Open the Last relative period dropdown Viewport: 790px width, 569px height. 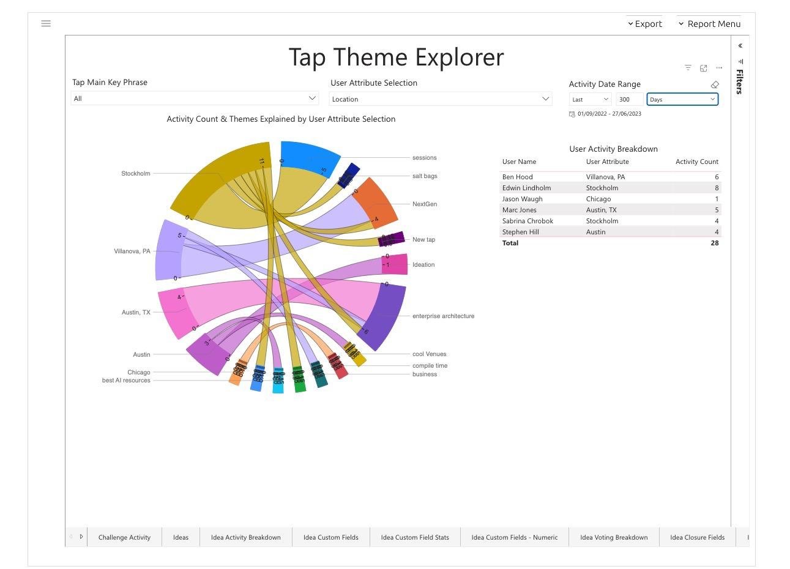pyautogui.click(x=590, y=99)
